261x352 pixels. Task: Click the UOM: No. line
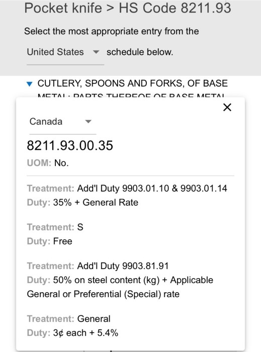48,163
